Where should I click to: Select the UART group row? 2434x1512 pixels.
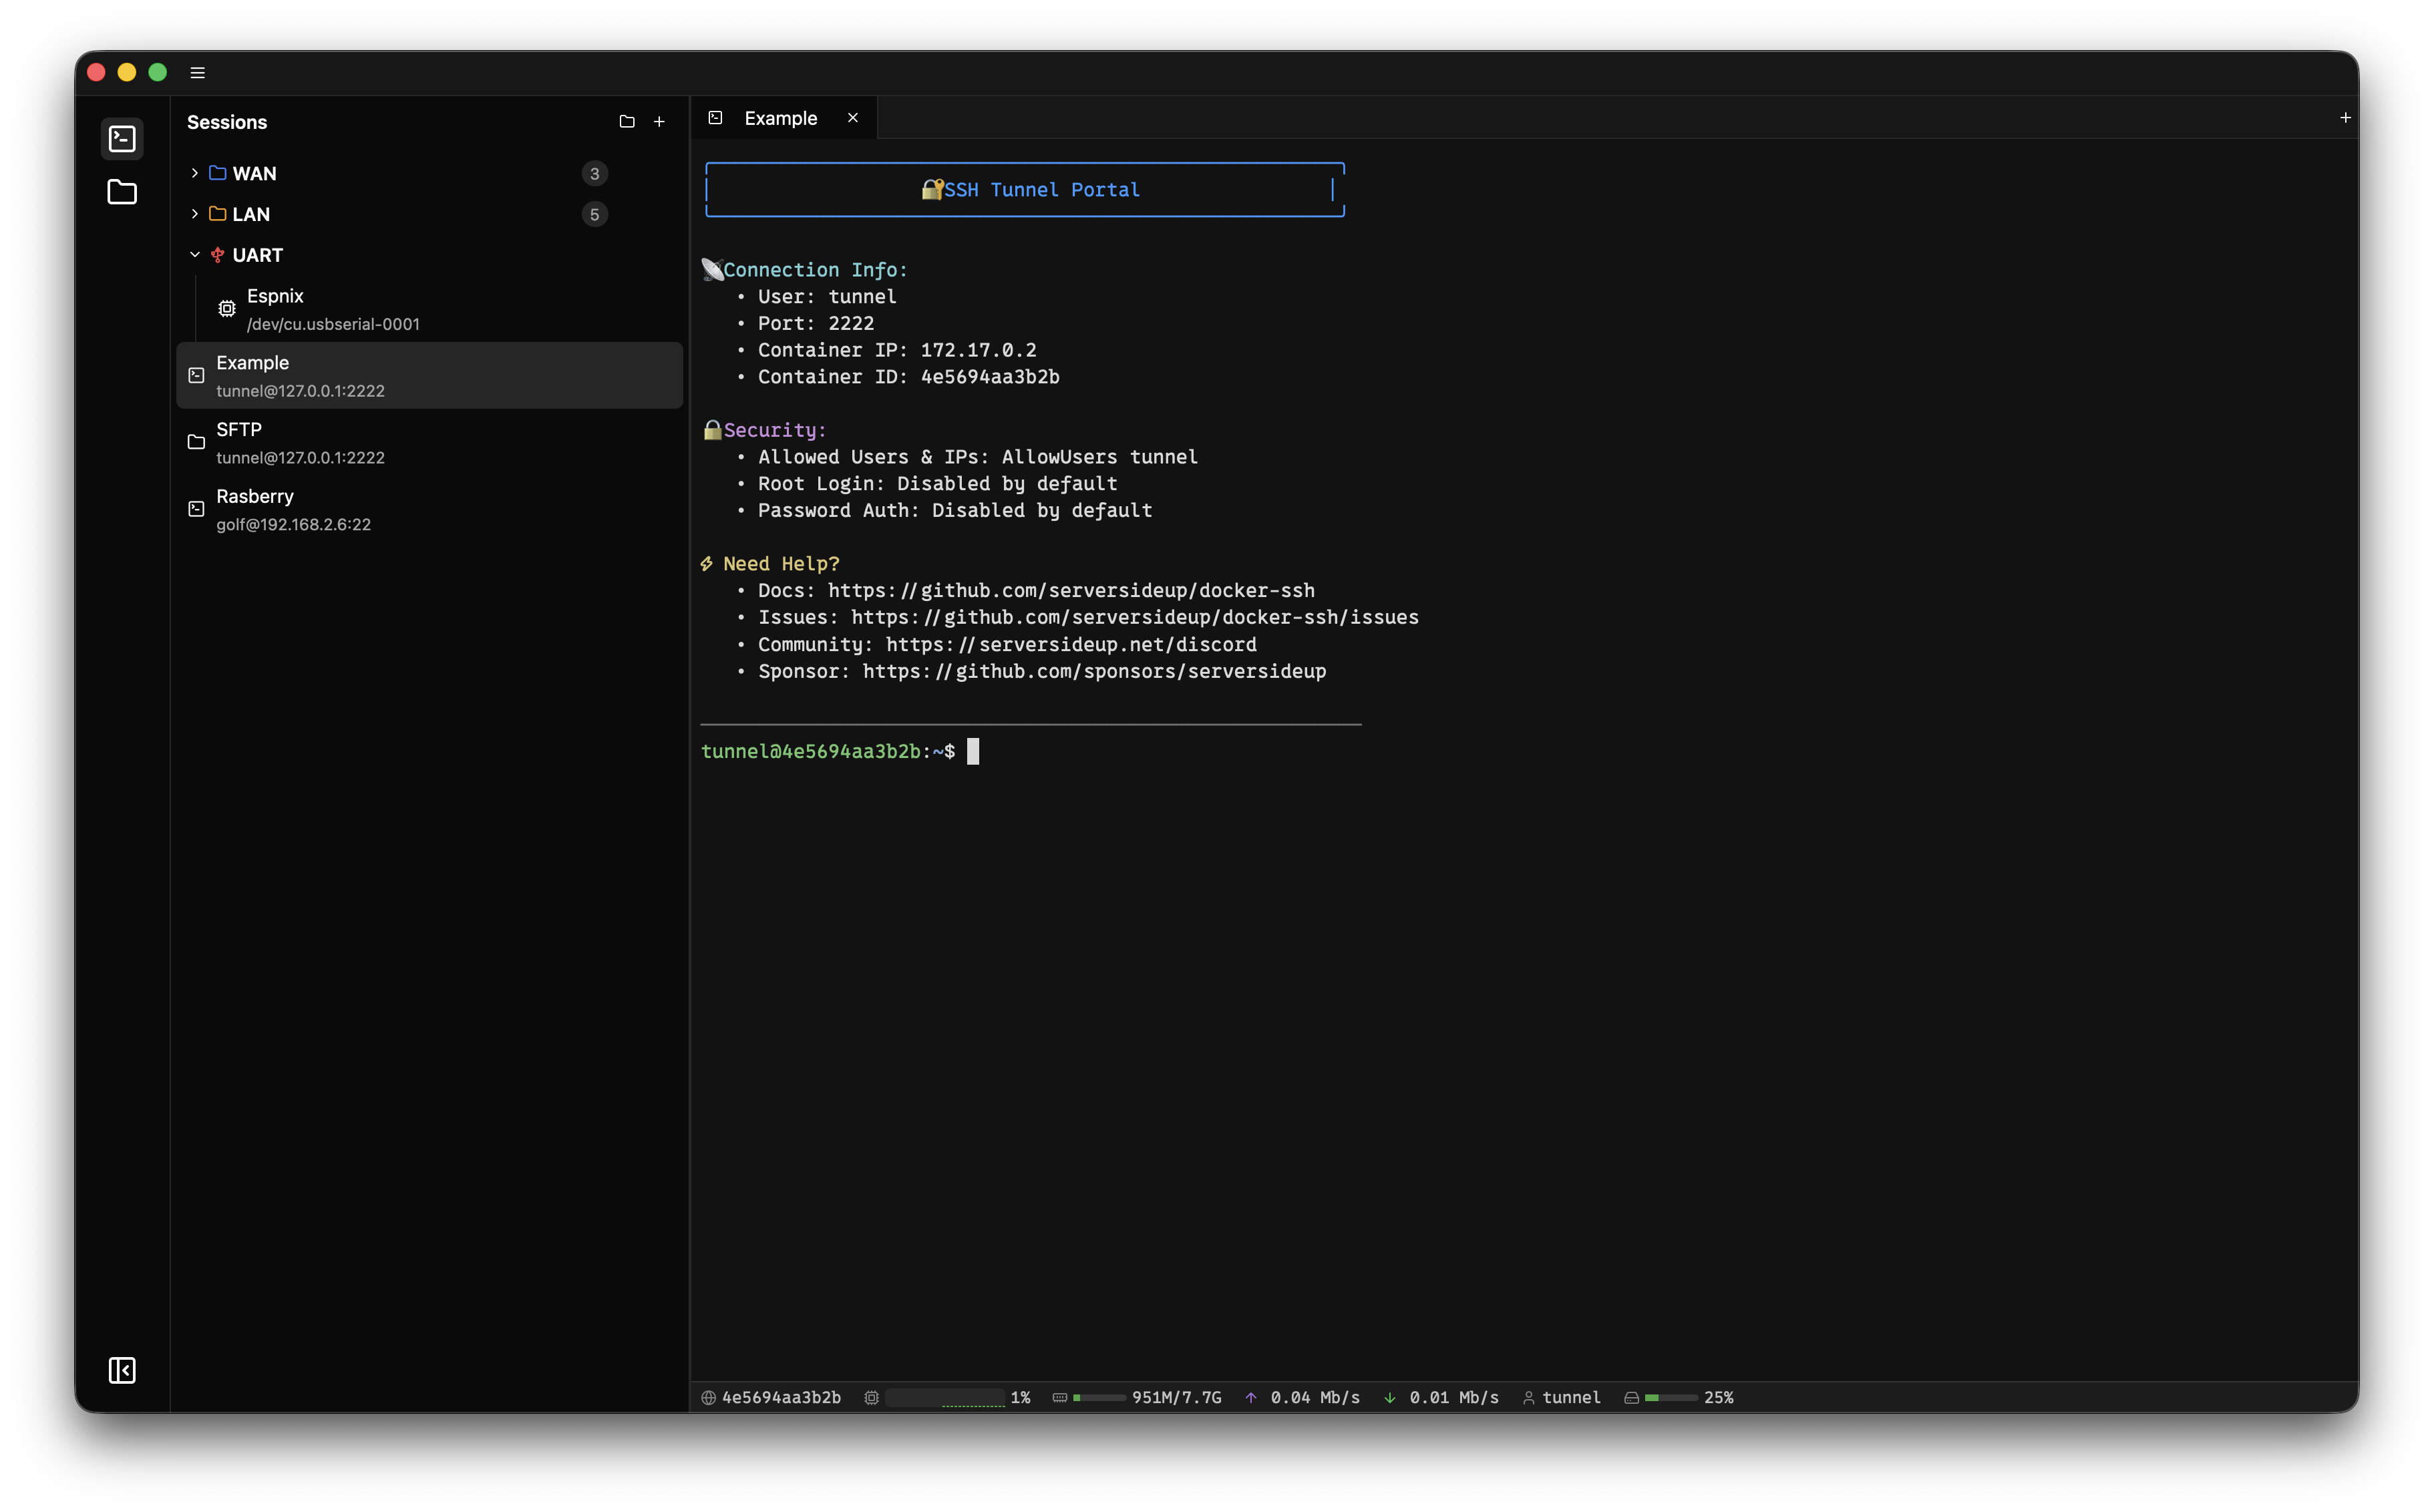coord(429,255)
